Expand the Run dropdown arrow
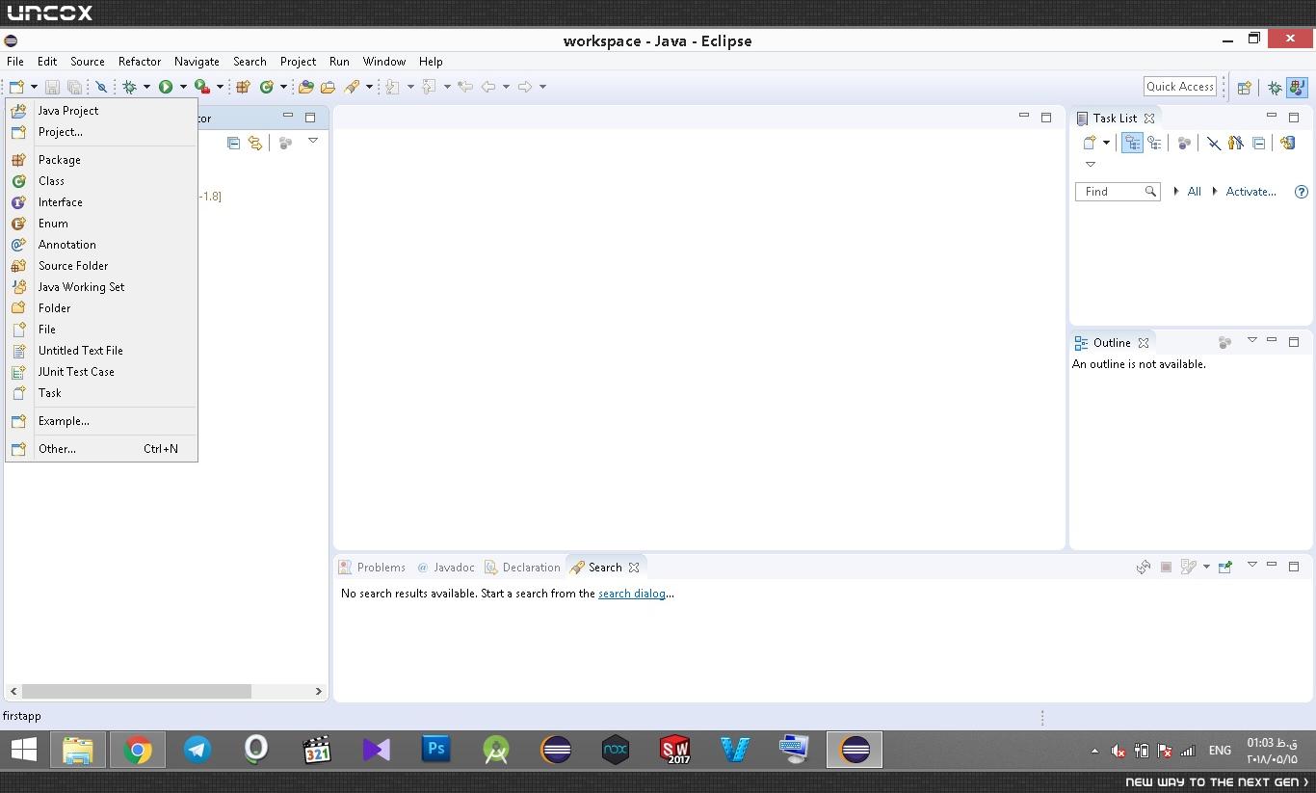The height and width of the screenshot is (793, 1316). click(183, 87)
